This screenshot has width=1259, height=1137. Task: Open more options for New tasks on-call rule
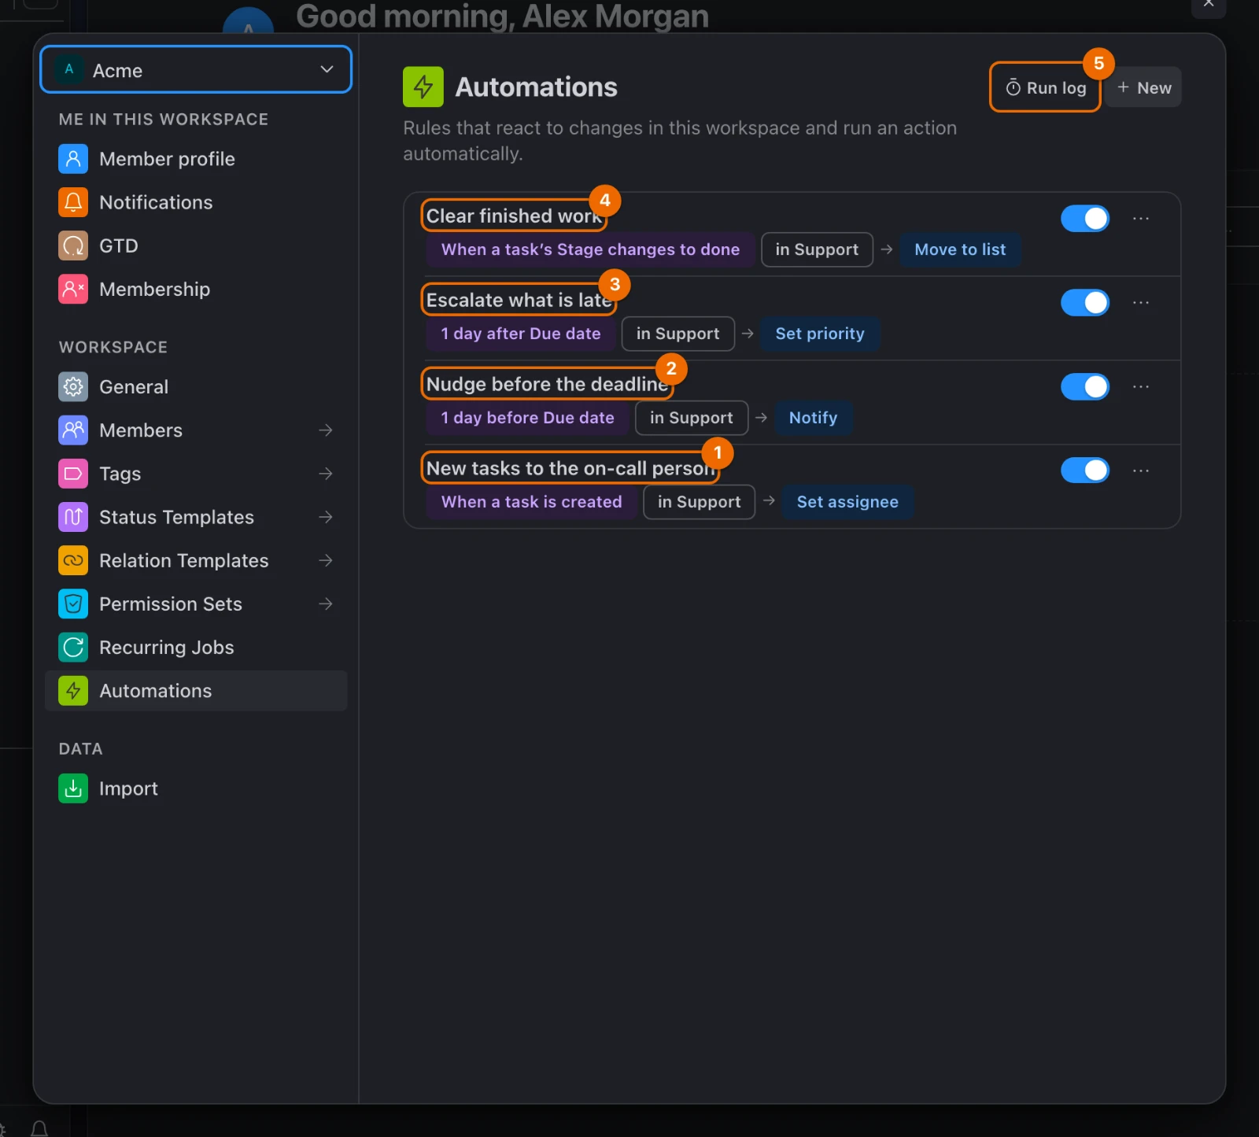[x=1141, y=471]
